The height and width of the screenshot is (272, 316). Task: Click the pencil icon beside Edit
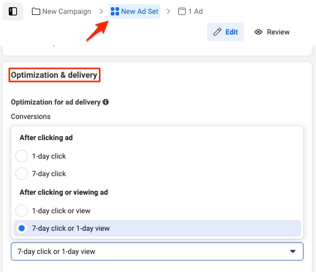218,32
